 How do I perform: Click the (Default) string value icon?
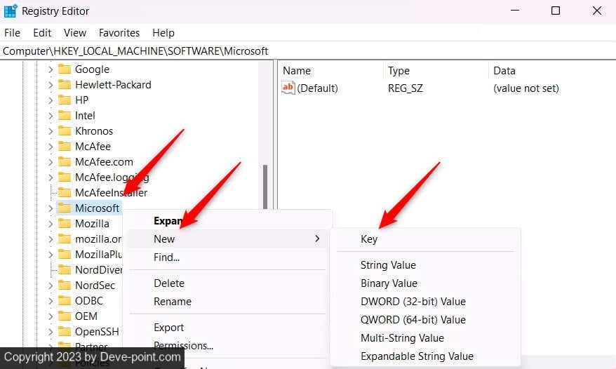(x=288, y=88)
